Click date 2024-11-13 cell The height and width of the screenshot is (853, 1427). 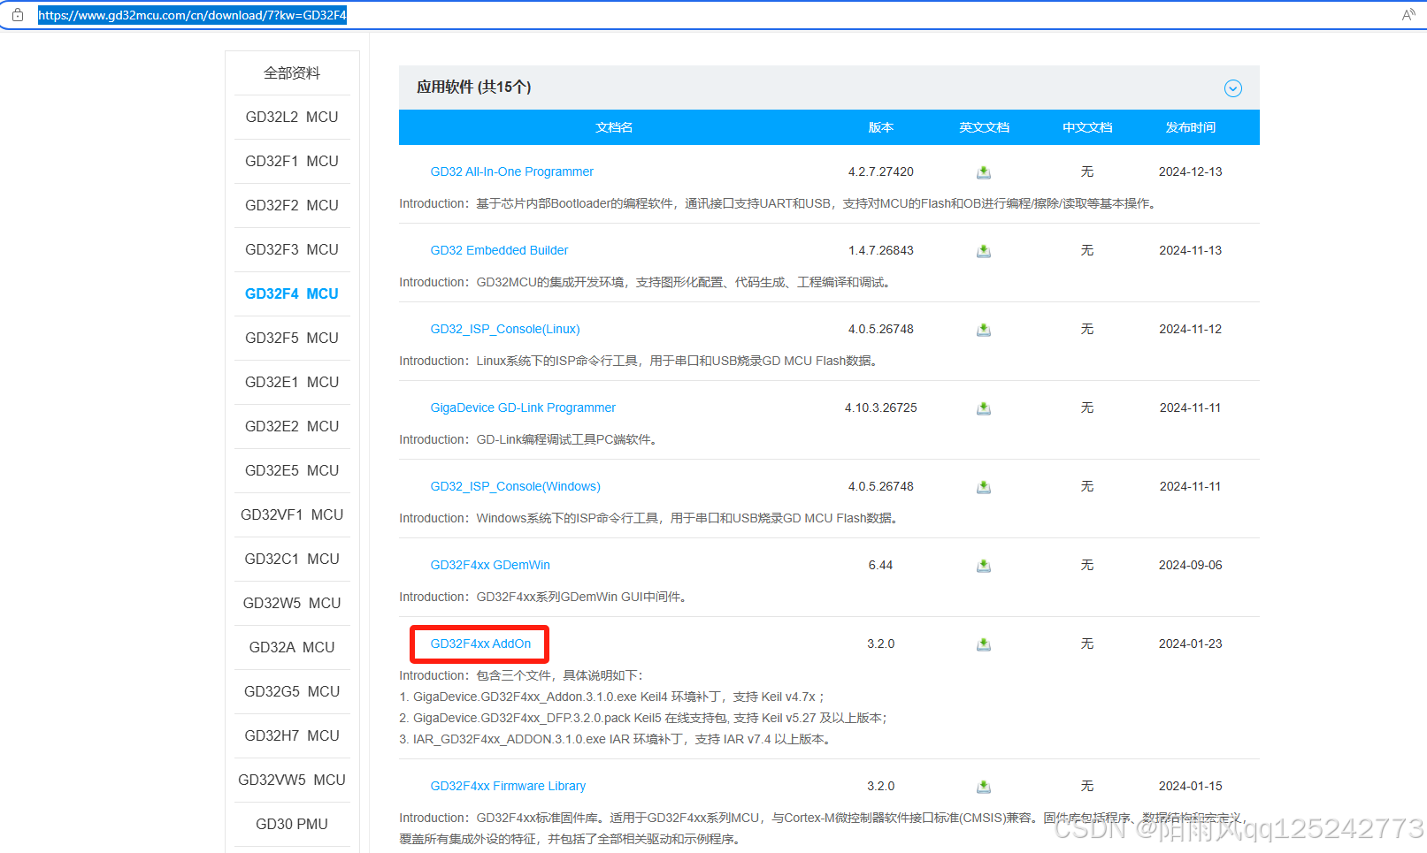click(1191, 250)
